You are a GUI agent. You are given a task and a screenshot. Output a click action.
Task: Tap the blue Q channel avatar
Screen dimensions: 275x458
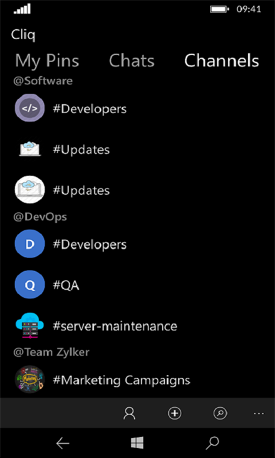coord(30,284)
